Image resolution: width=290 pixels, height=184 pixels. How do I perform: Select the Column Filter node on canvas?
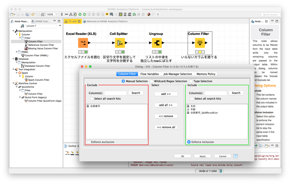pyautogui.click(x=200, y=43)
